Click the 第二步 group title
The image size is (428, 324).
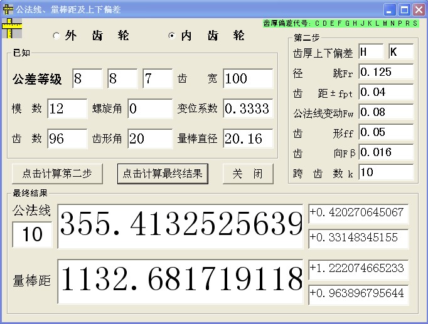pyautogui.click(x=306, y=38)
